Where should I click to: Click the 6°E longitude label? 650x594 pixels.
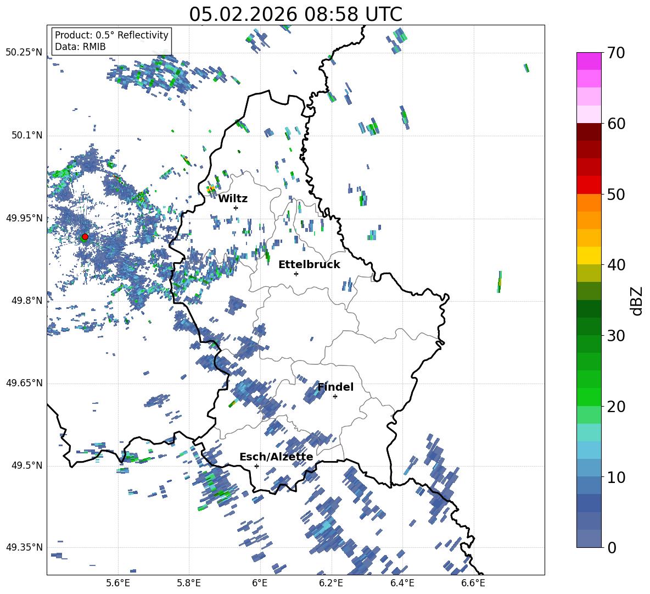pos(260,583)
